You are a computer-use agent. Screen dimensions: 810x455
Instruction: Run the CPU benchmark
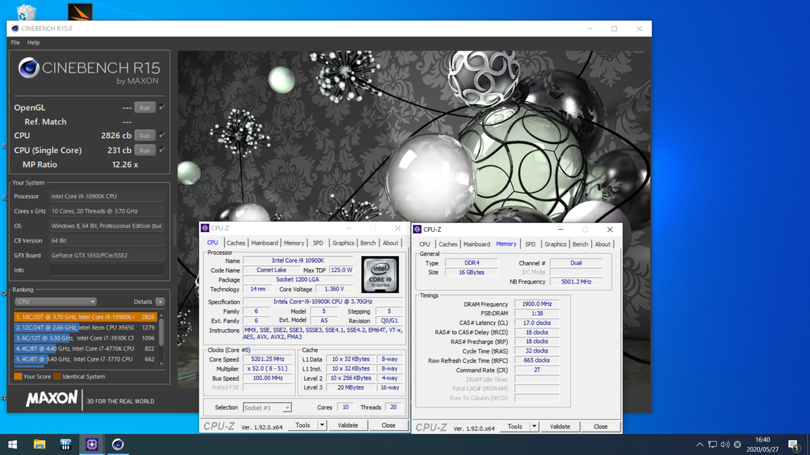144,135
